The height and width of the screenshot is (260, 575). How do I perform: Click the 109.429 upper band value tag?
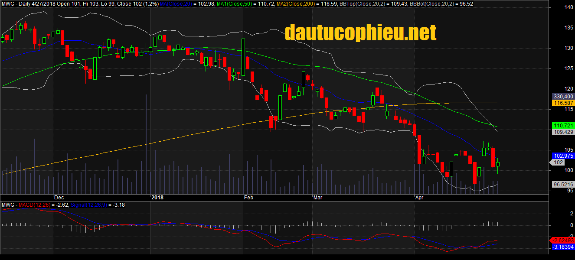[563, 132]
